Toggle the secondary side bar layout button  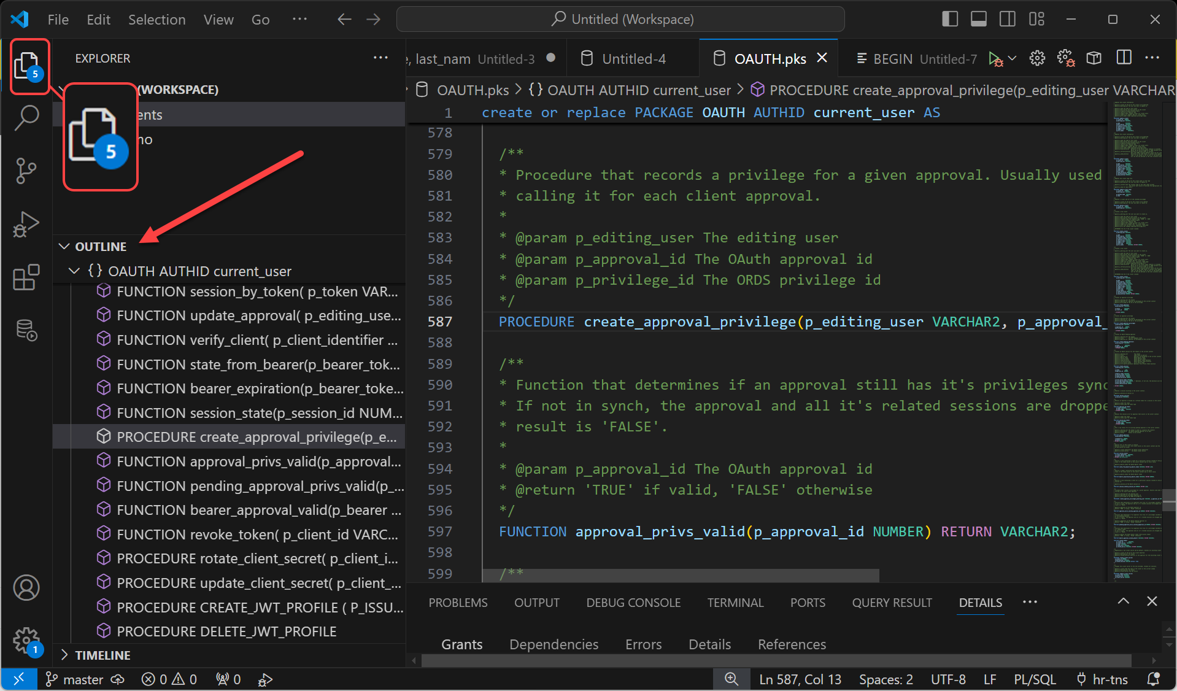(x=1007, y=19)
